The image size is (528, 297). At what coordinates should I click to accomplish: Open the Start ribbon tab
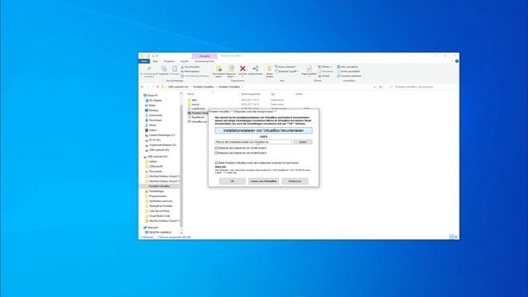(x=155, y=61)
